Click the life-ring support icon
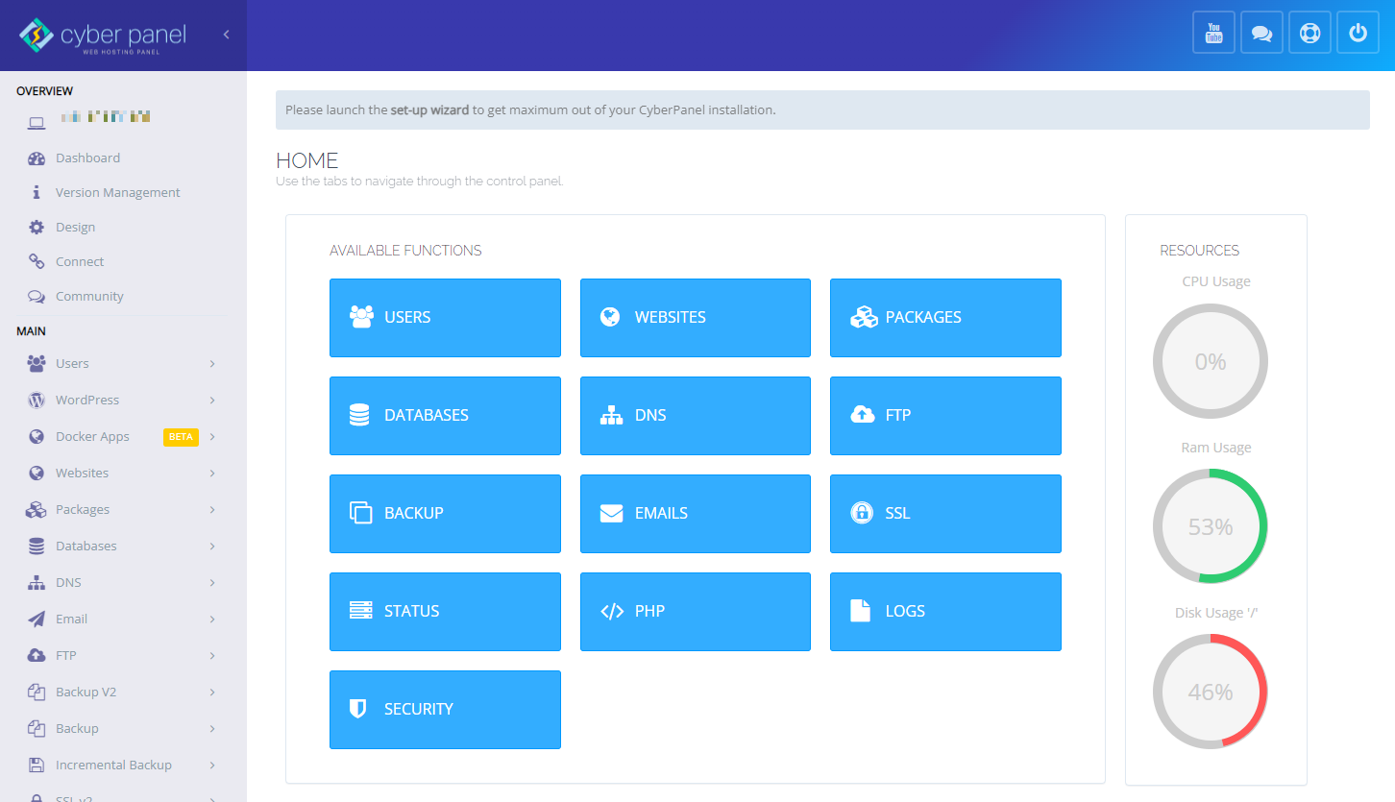This screenshot has height=802, width=1395. click(1309, 33)
